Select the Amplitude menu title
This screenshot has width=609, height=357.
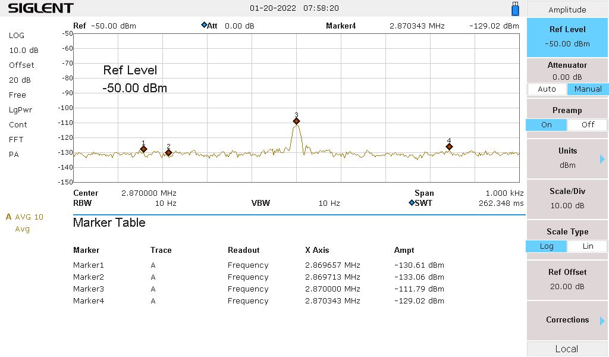point(567,10)
